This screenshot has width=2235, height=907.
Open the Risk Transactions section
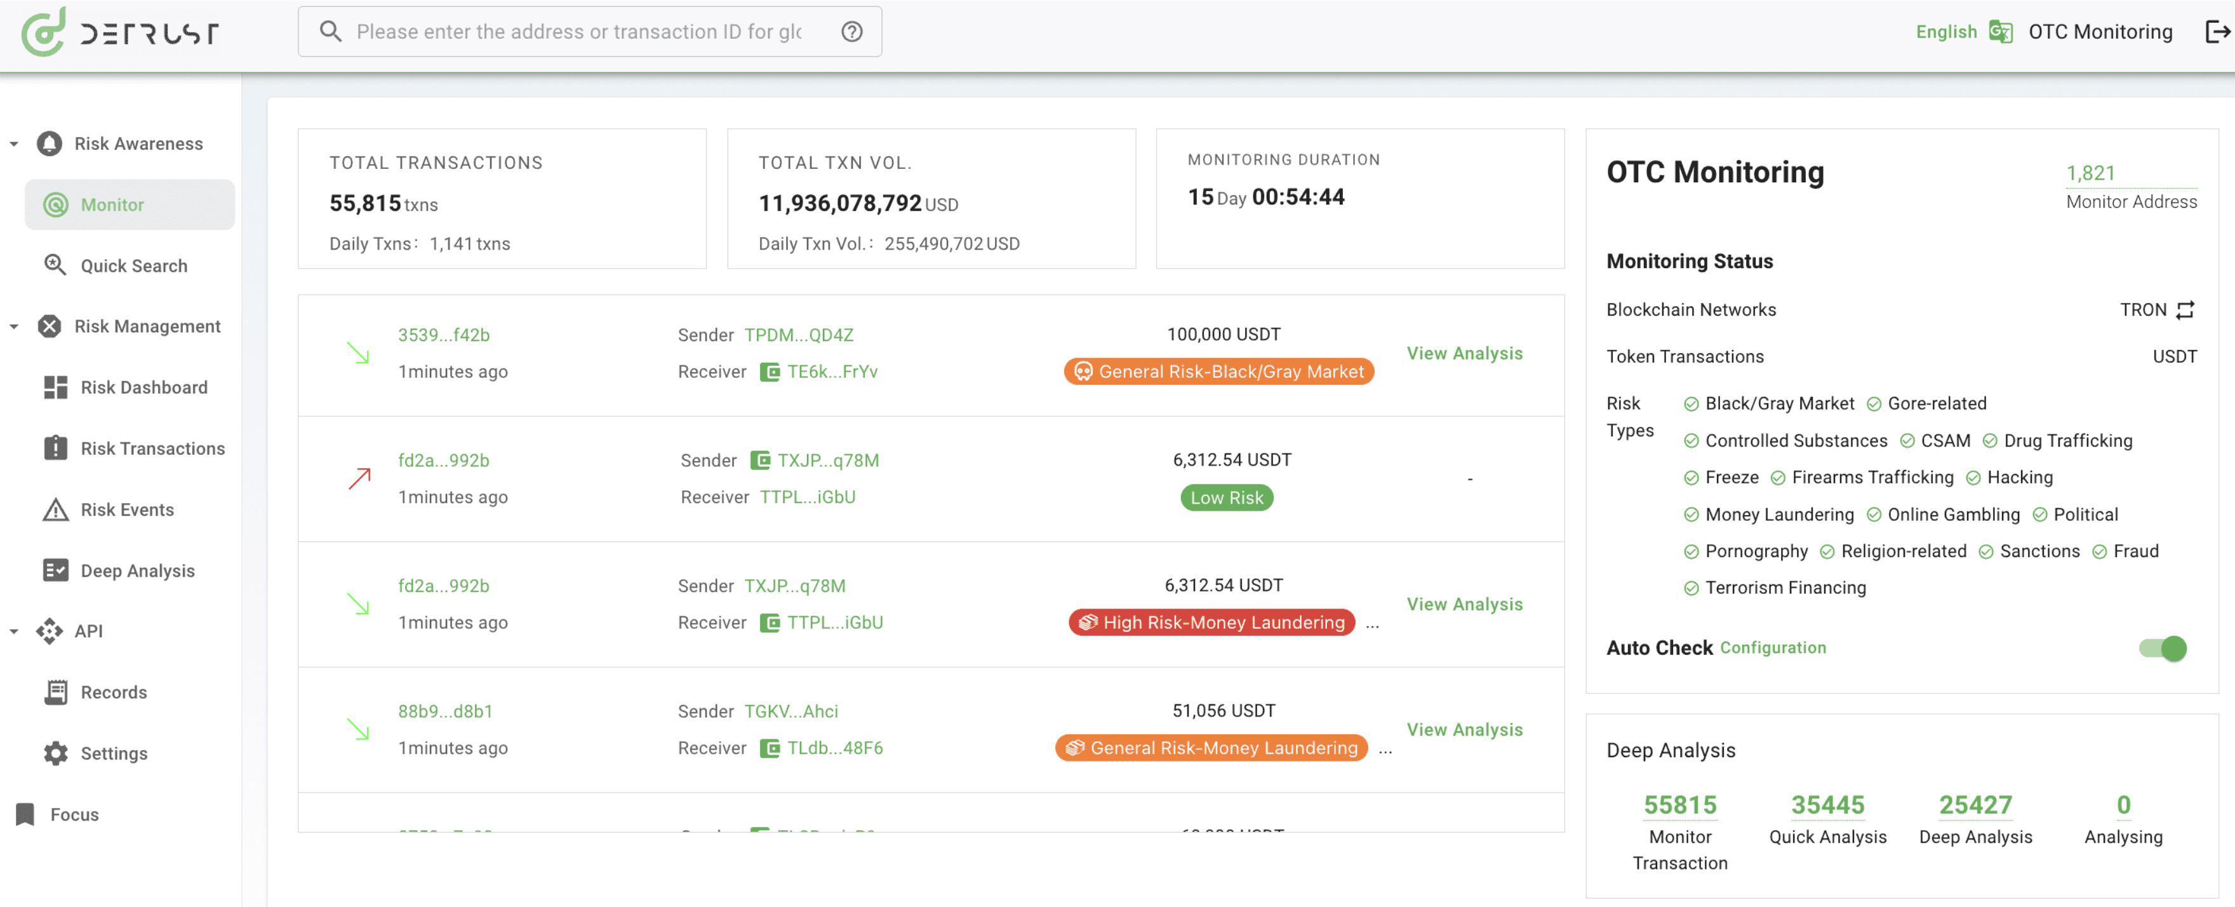tap(152, 448)
